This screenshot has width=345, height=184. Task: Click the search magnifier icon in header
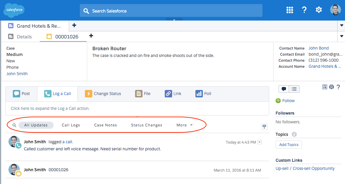pos(86,11)
